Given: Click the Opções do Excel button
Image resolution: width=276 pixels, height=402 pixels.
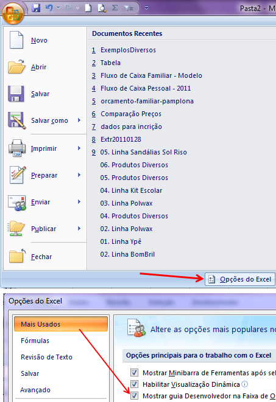Looking at the screenshot, I should tap(240, 279).
